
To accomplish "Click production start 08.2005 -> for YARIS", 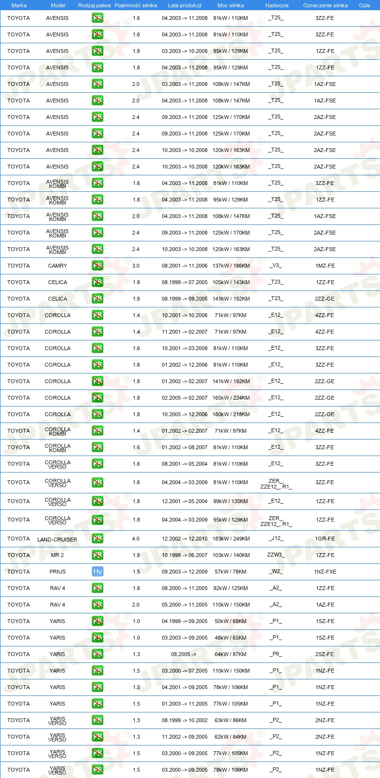I will pos(184,654).
